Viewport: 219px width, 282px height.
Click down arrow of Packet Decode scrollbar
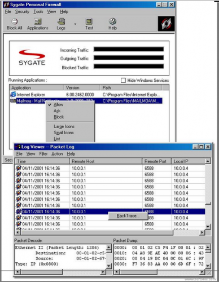click(x=109, y=266)
